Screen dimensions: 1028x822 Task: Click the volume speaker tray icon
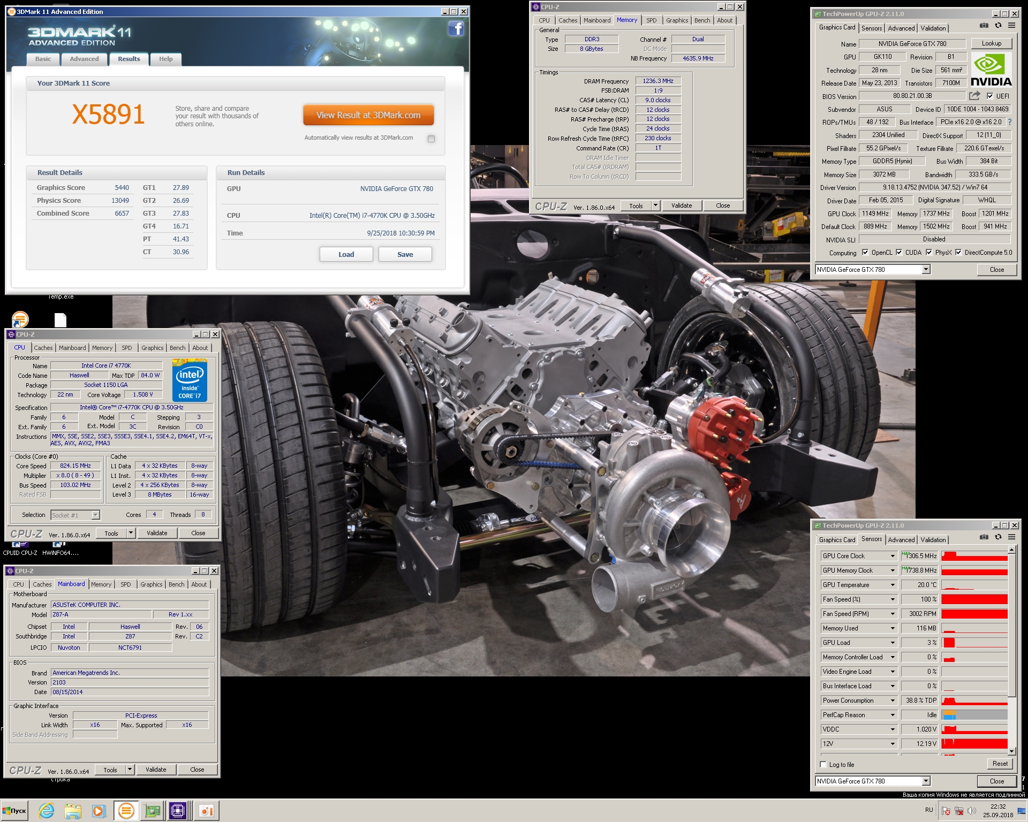972,811
